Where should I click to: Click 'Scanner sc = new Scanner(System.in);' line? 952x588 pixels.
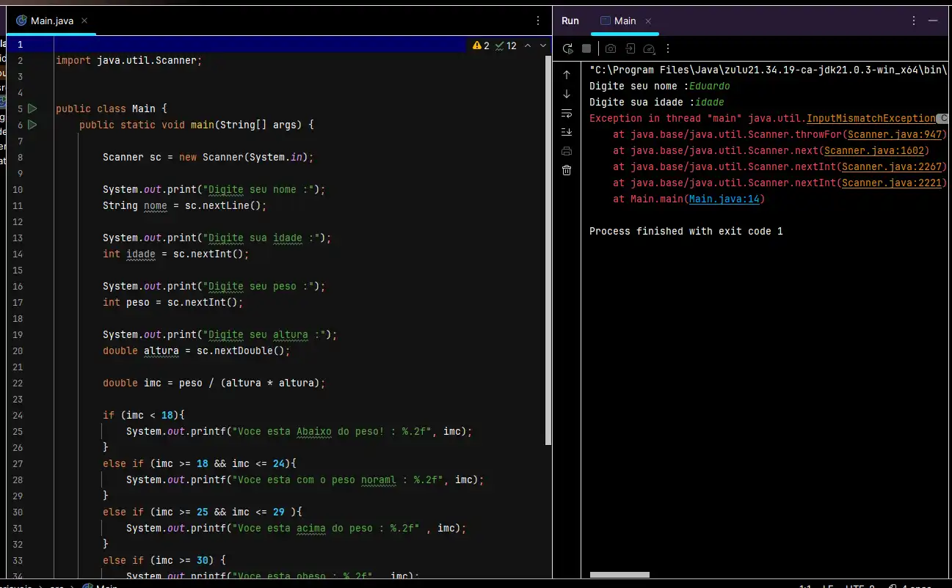click(208, 157)
